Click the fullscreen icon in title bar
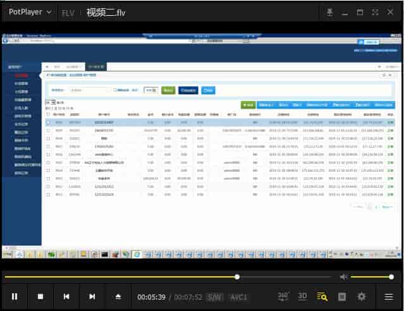Viewport: 404px width, 311px height. pos(375,12)
